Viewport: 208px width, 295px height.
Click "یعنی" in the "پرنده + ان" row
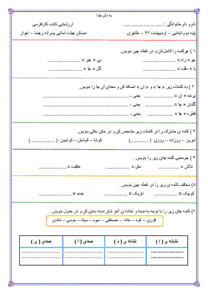tap(135, 96)
